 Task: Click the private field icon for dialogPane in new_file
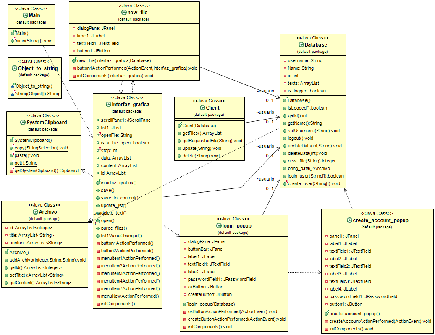74,28
